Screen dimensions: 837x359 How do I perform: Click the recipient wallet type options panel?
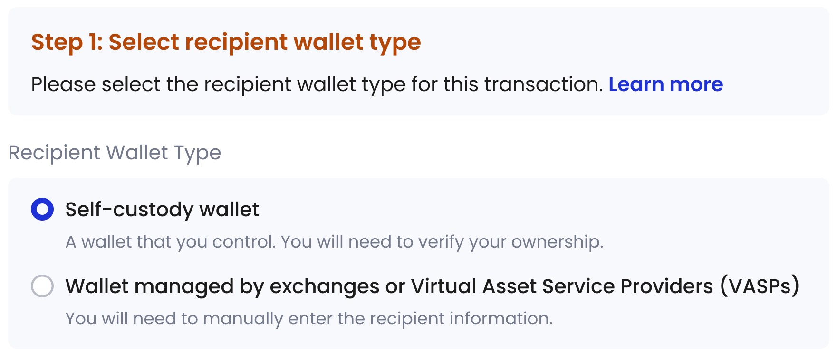click(x=418, y=263)
